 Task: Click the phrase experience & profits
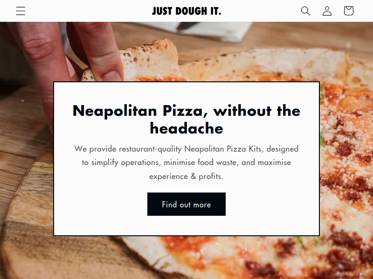pyautogui.click(x=186, y=176)
